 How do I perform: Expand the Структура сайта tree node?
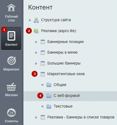tap(30, 20)
